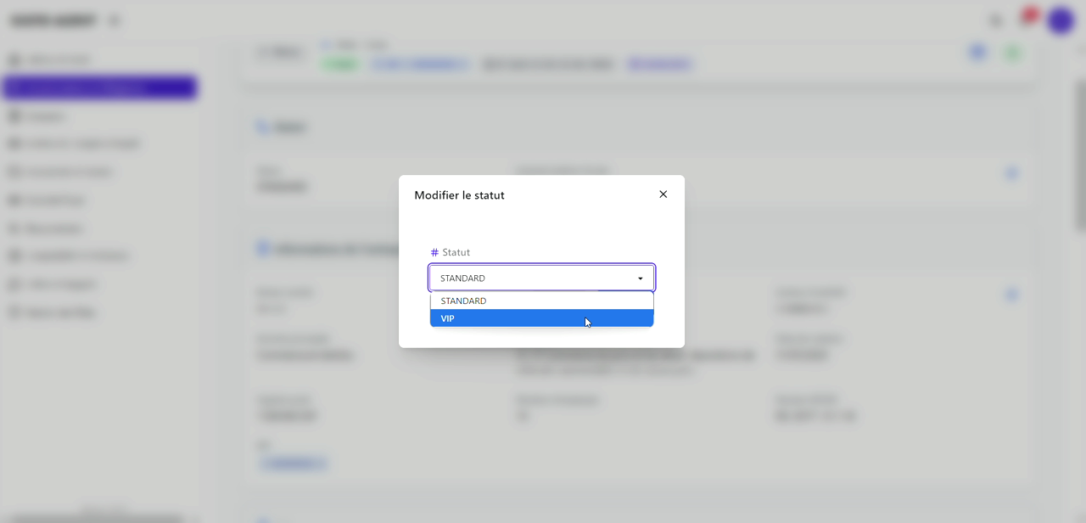
Task: Click the Modifier le statut dialog title
Action: tap(459, 195)
